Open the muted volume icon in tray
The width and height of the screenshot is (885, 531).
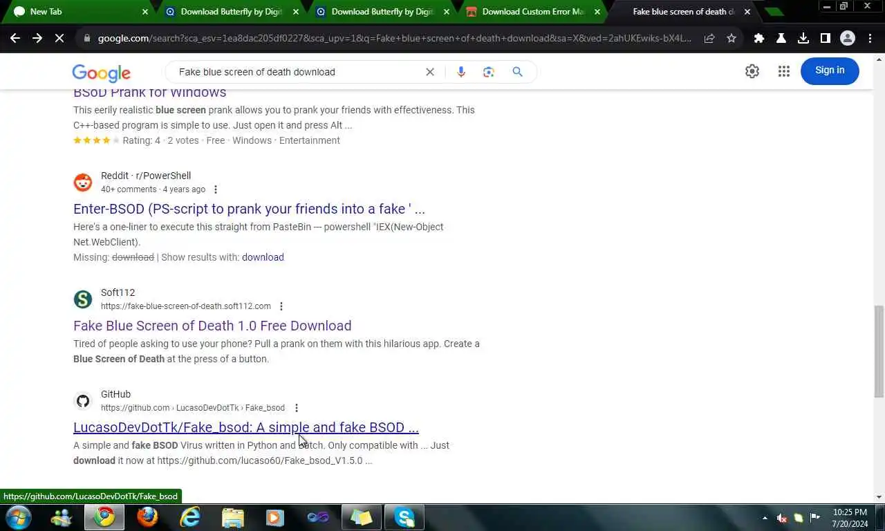pos(782,518)
